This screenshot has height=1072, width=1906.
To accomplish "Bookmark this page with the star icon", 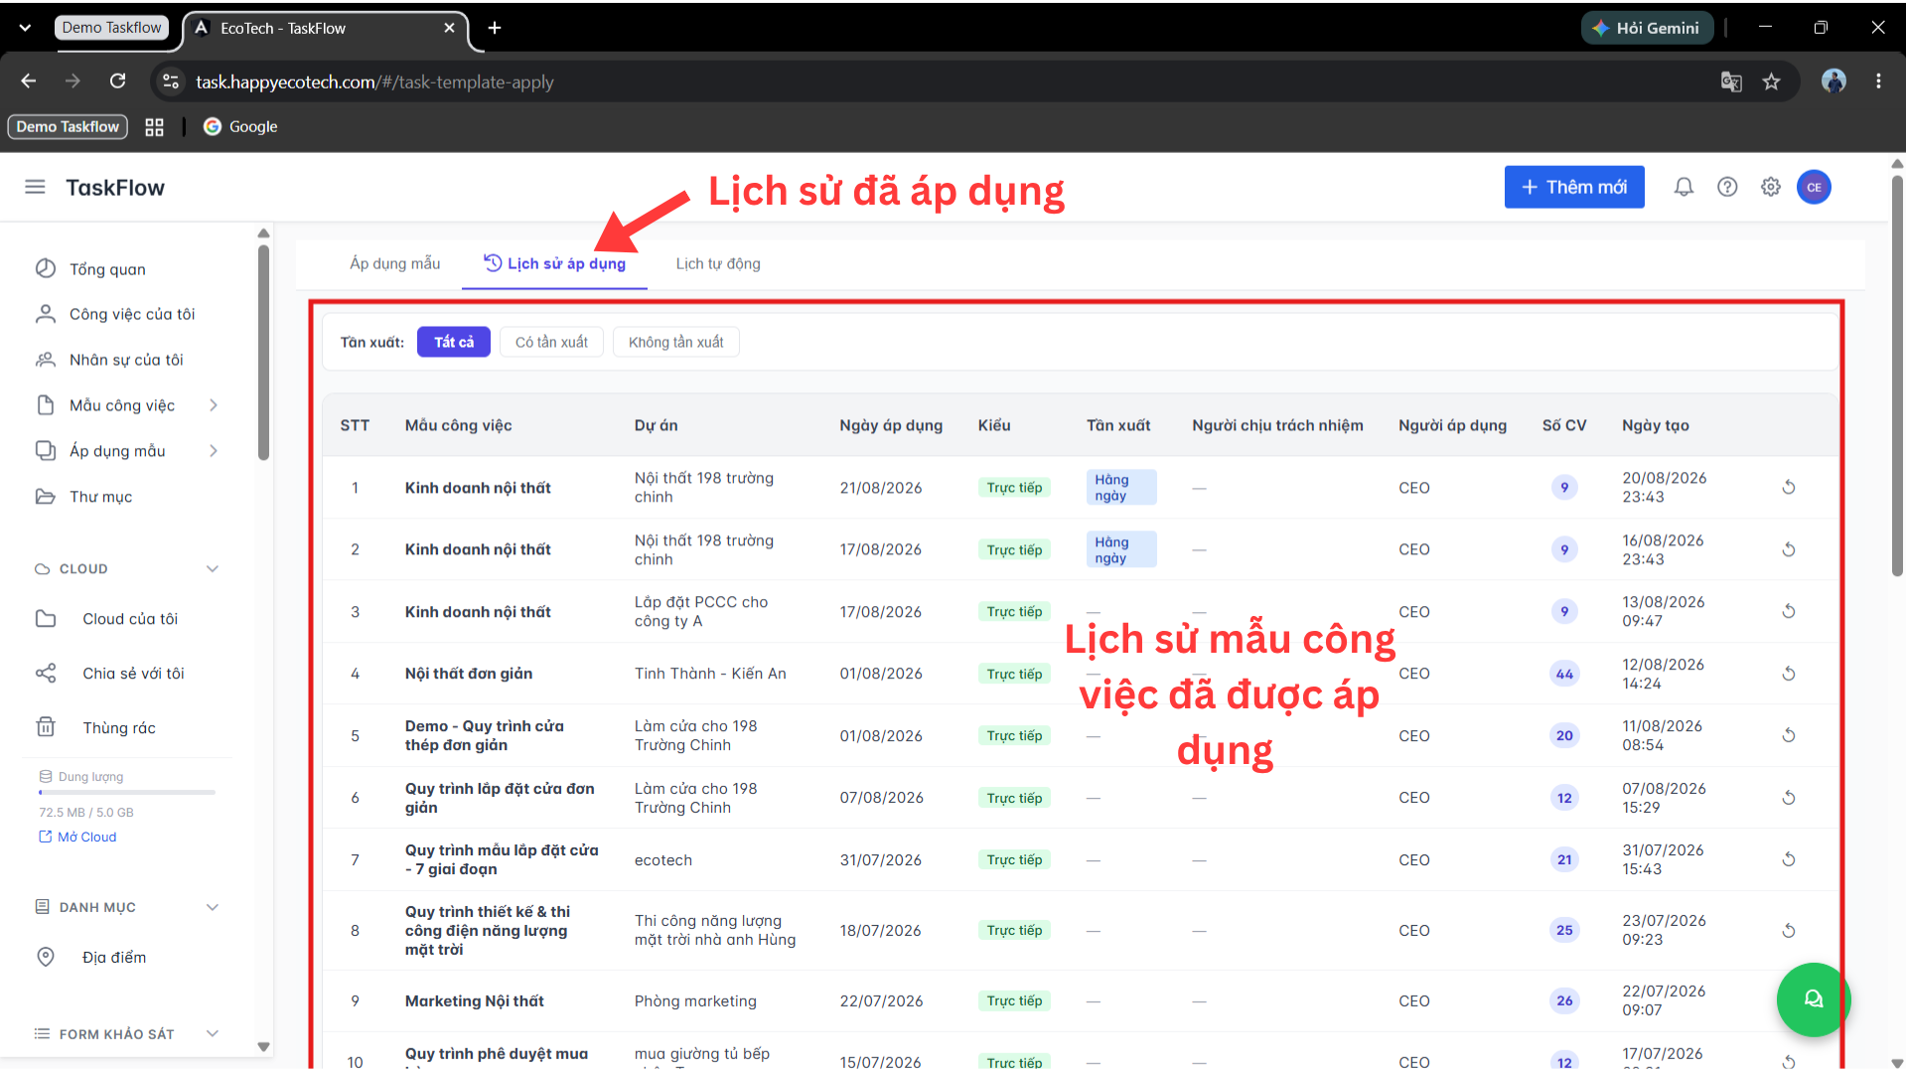I will 1771,81.
